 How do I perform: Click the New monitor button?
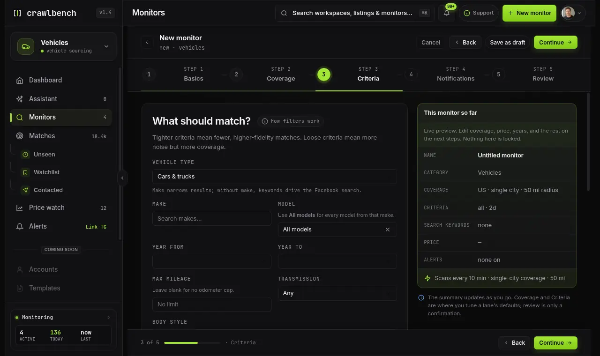[x=529, y=13]
